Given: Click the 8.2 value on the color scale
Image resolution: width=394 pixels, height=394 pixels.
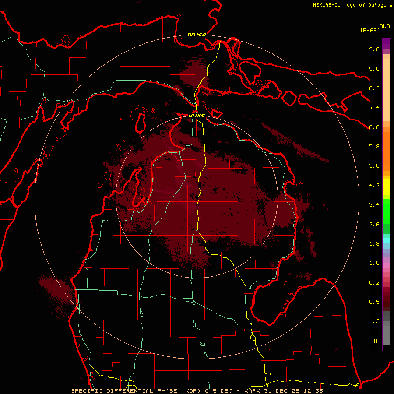Looking at the screenshot, I should pyautogui.click(x=374, y=88).
